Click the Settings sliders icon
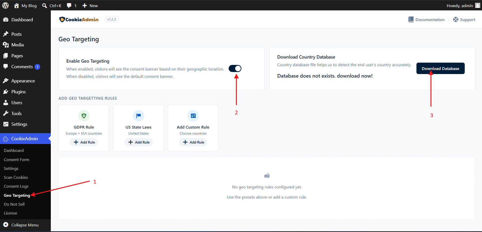482x232 pixels. (6, 124)
